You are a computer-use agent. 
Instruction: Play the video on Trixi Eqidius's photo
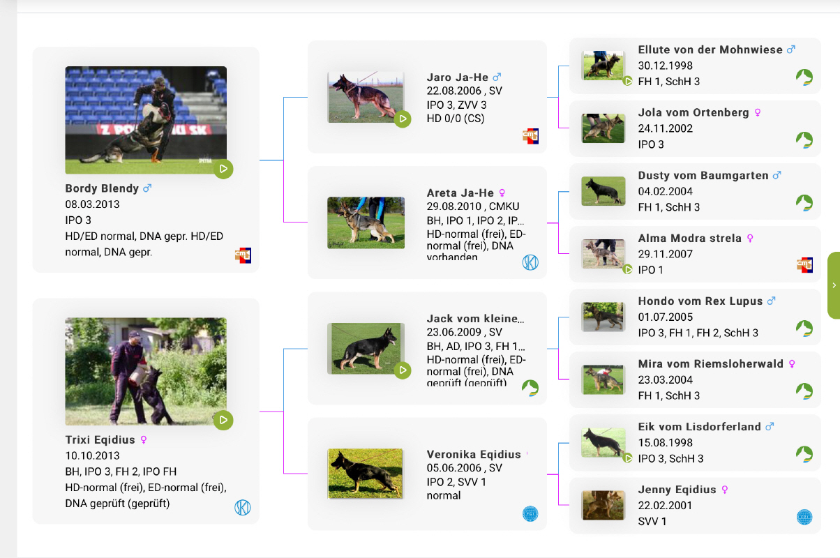223,420
